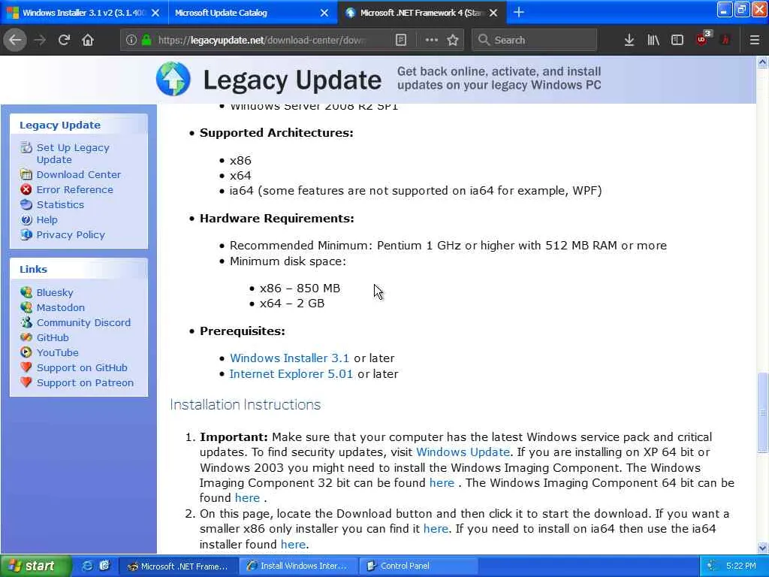
Task: Open the Windows Installer 3.1 prerequisite link
Action: (x=289, y=358)
